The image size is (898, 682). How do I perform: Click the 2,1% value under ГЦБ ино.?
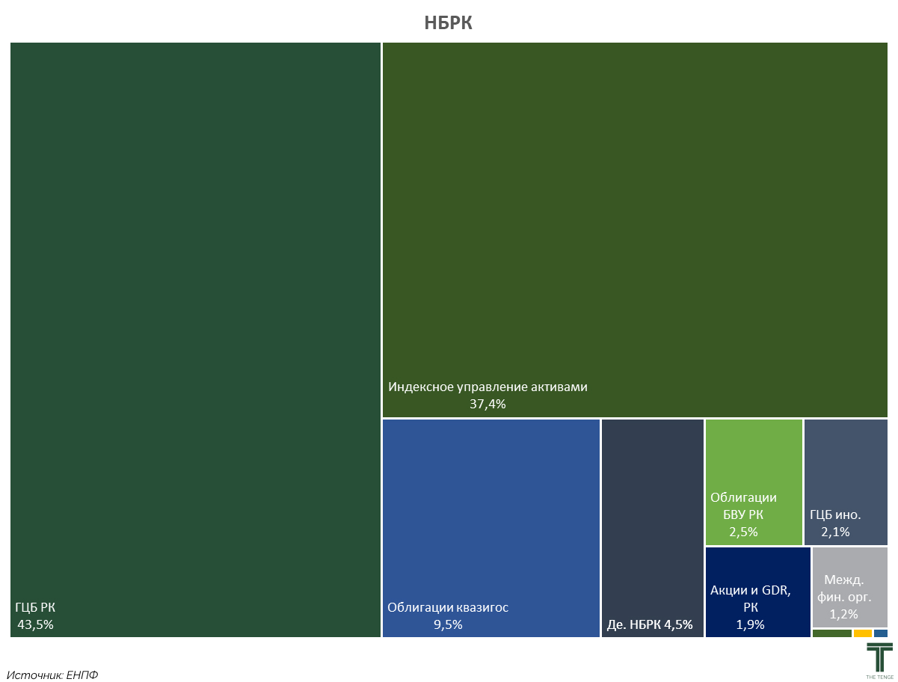tap(835, 532)
